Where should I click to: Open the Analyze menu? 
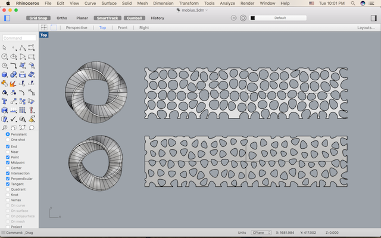click(227, 3)
